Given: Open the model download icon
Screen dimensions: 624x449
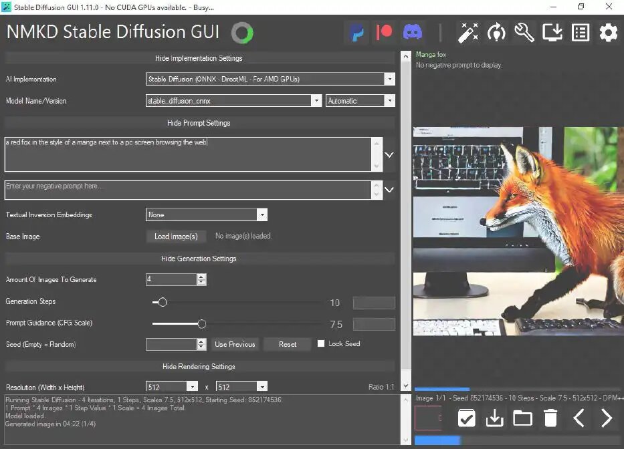Looking at the screenshot, I should 552,31.
